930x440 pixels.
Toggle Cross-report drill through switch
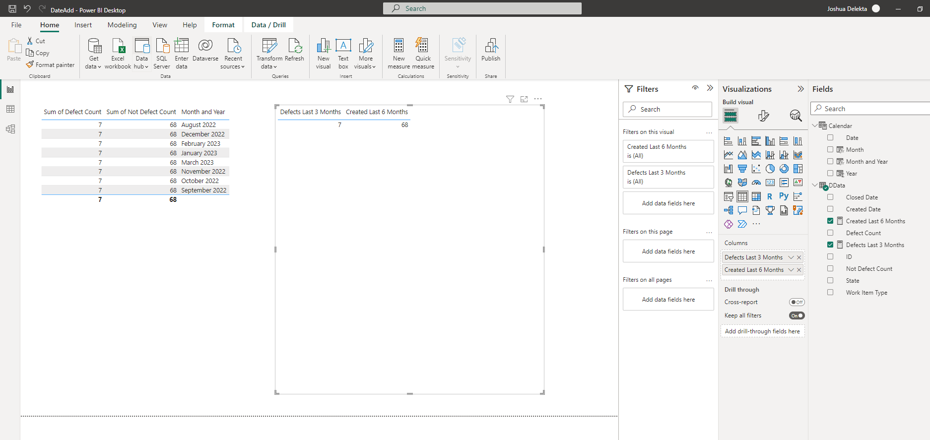tap(797, 302)
